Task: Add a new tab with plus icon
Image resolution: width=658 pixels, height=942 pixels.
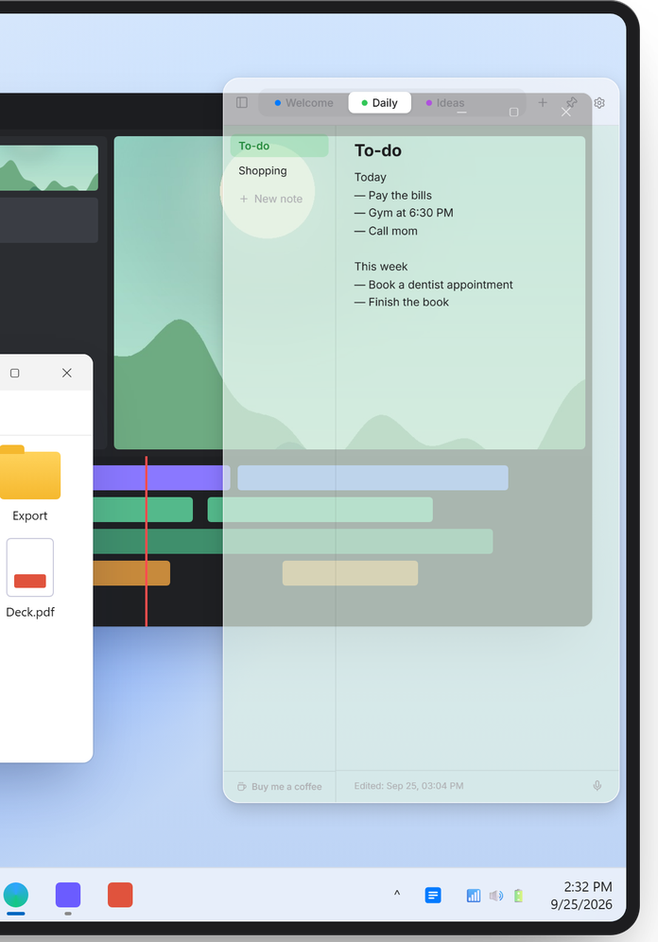Action: [x=543, y=103]
